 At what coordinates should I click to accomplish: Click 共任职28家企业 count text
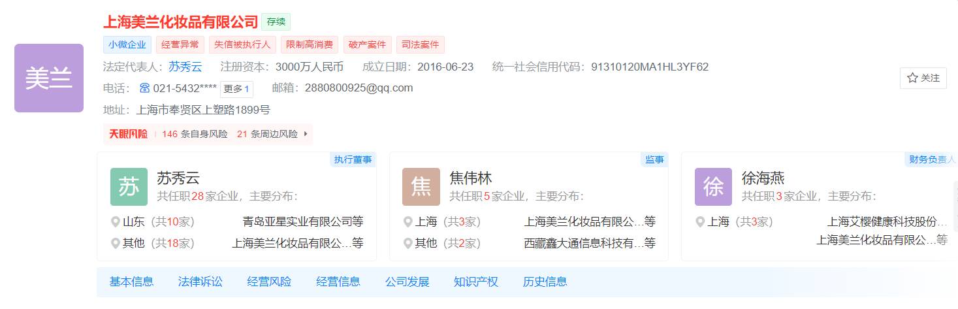[199, 196]
